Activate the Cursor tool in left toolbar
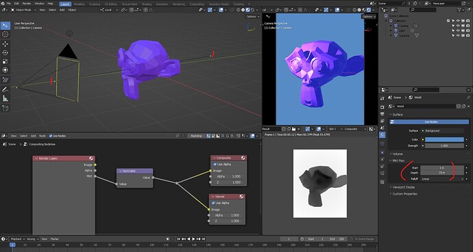473x252 pixels. pyautogui.click(x=5, y=35)
